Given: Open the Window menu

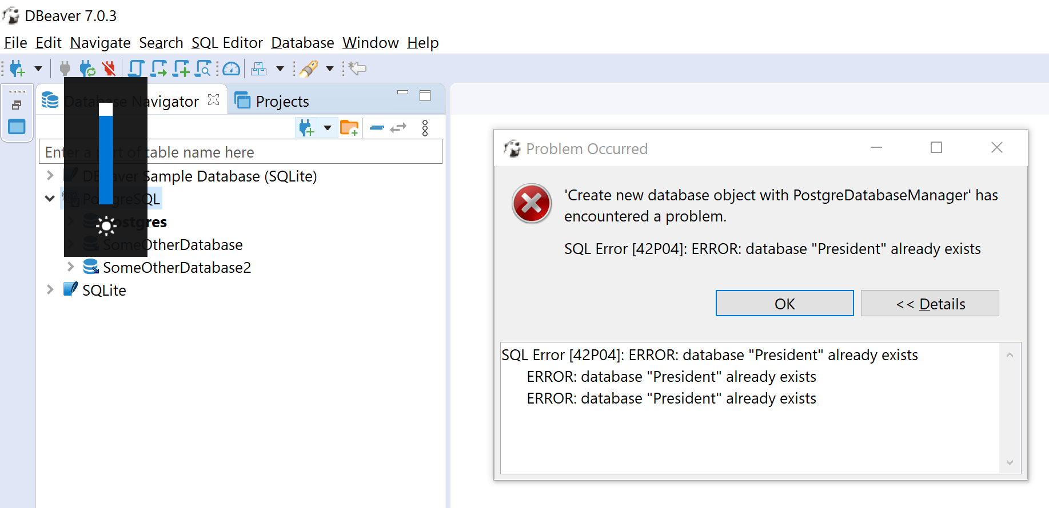Looking at the screenshot, I should pyautogui.click(x=370, y=43).
